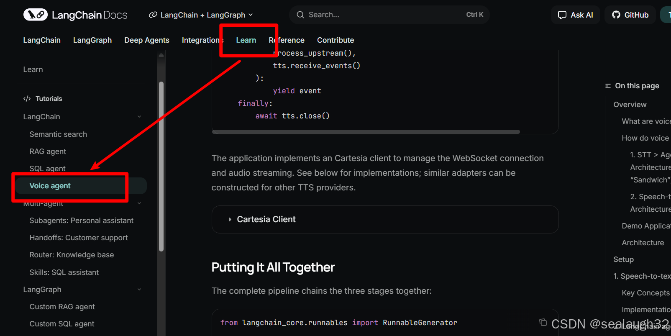Image resolution: width=671 pixels, height=336 pixels.
Task: Collapse the LangGraph tutorials section
Action: (x=139, y=290)
